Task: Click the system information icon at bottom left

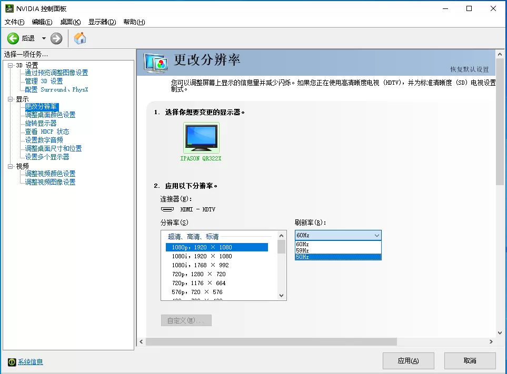Action: pos(12,362)
